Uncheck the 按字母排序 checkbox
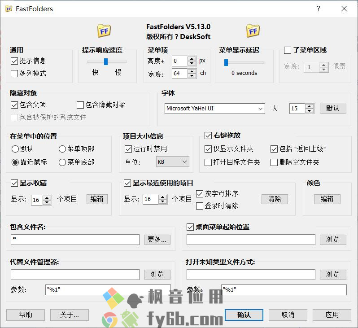 (200, 194)
